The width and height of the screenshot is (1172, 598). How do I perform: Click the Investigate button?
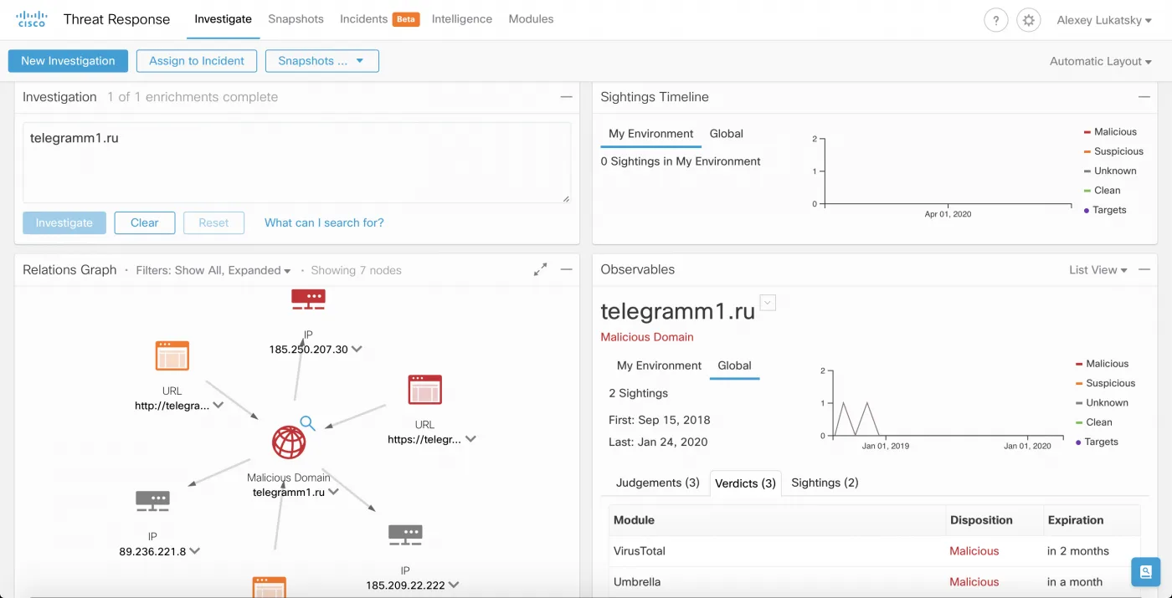pyautogui.click(x=64, y=222)
